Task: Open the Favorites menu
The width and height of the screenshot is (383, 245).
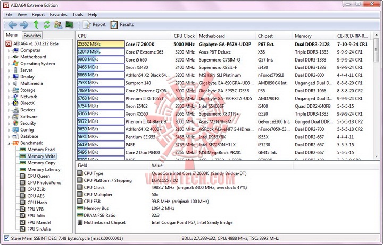Action: pyautogui.click(x=59, y=15)
